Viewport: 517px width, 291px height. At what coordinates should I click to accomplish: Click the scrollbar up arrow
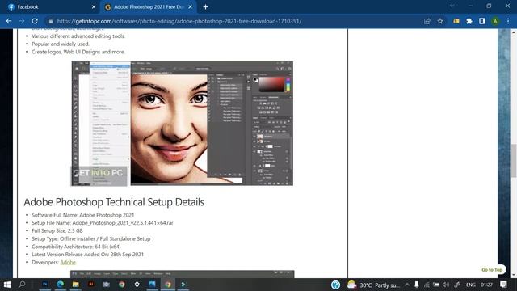tap(514, 32)
